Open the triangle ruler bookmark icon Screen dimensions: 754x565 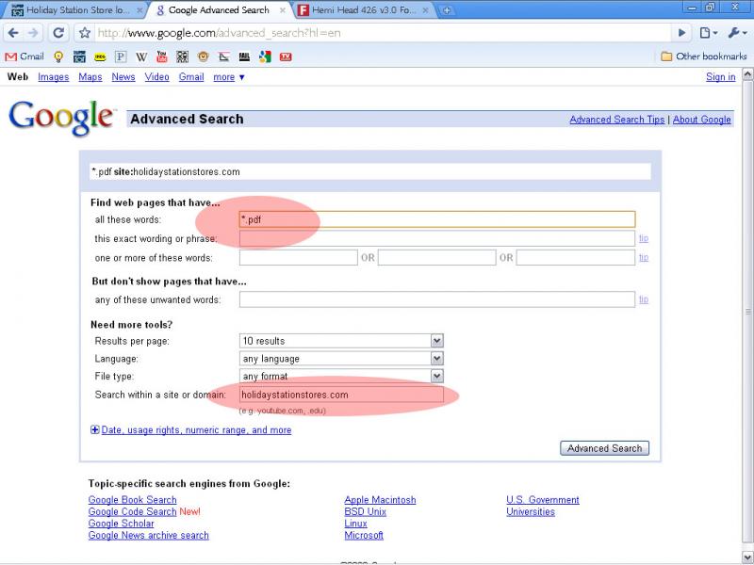pos(224,56)
